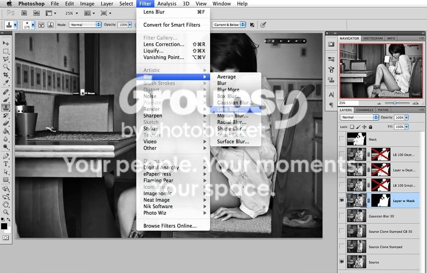
Task: Choose Gaussian Blur from Blur submenu
Action: tap(235, 102)
